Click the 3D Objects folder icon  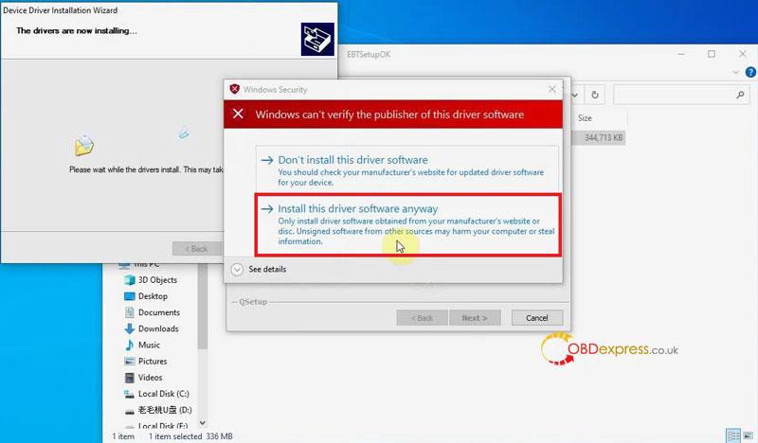(x=129, y=279)
